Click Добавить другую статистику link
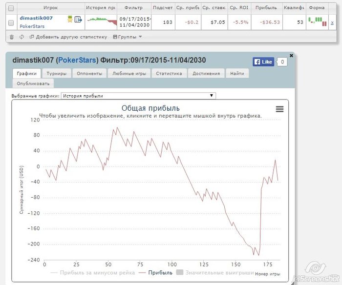 [68, 37]
